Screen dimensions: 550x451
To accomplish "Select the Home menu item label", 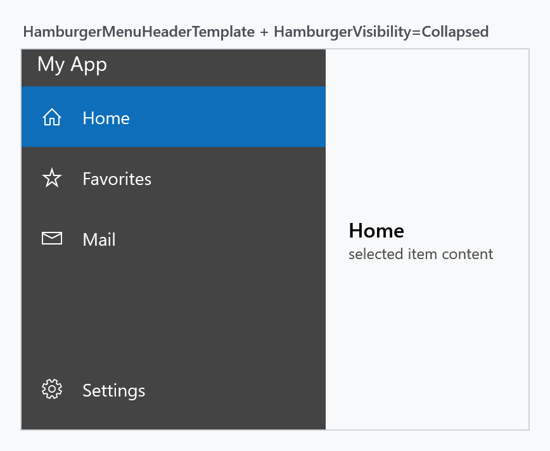I will click(106, 118).
